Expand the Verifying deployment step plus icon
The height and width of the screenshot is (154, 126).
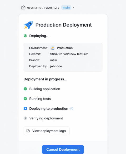pos(25,118)
